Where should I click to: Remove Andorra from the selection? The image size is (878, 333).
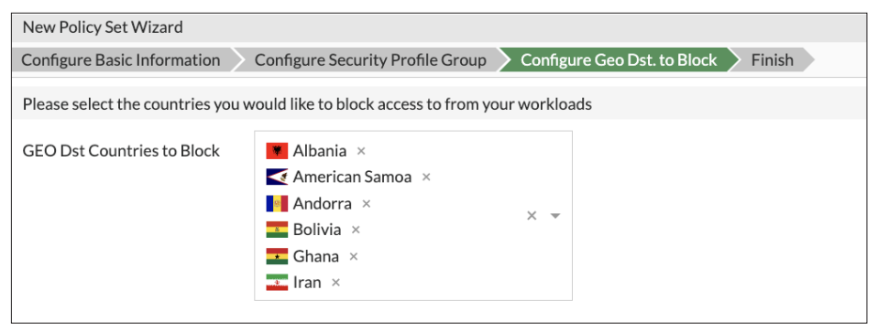point(367,204)
